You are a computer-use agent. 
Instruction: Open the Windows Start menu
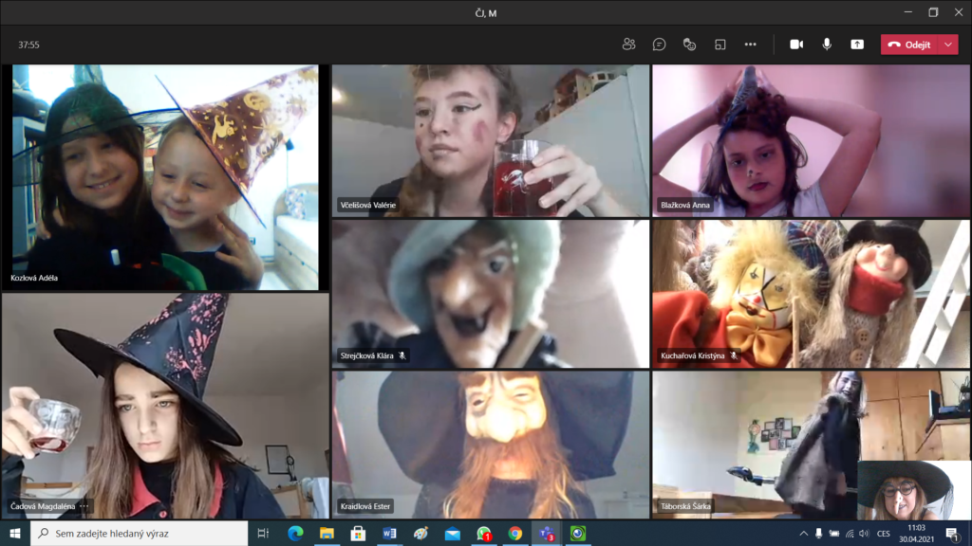click(x=15, y=533)
